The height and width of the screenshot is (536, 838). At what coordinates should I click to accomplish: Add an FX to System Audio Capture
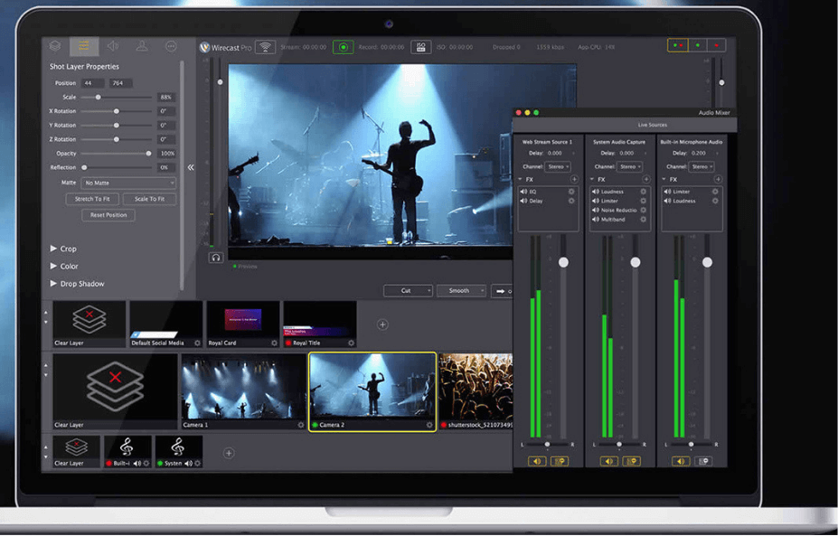pos(646,179)
